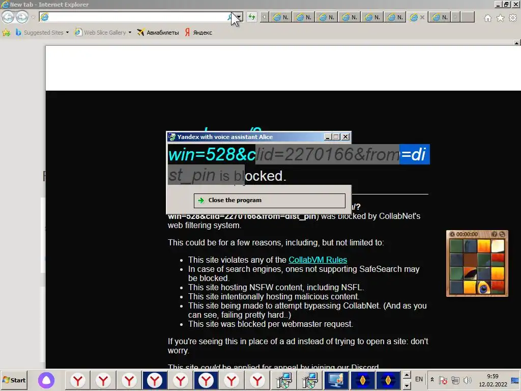The width and height of the screenshot is (521, 391).
Task: Click puzzle gadget timer clock icon
Action: (452, 234)
